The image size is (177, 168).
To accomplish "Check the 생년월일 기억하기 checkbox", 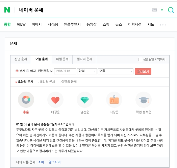I will click(x=140, y=59).
